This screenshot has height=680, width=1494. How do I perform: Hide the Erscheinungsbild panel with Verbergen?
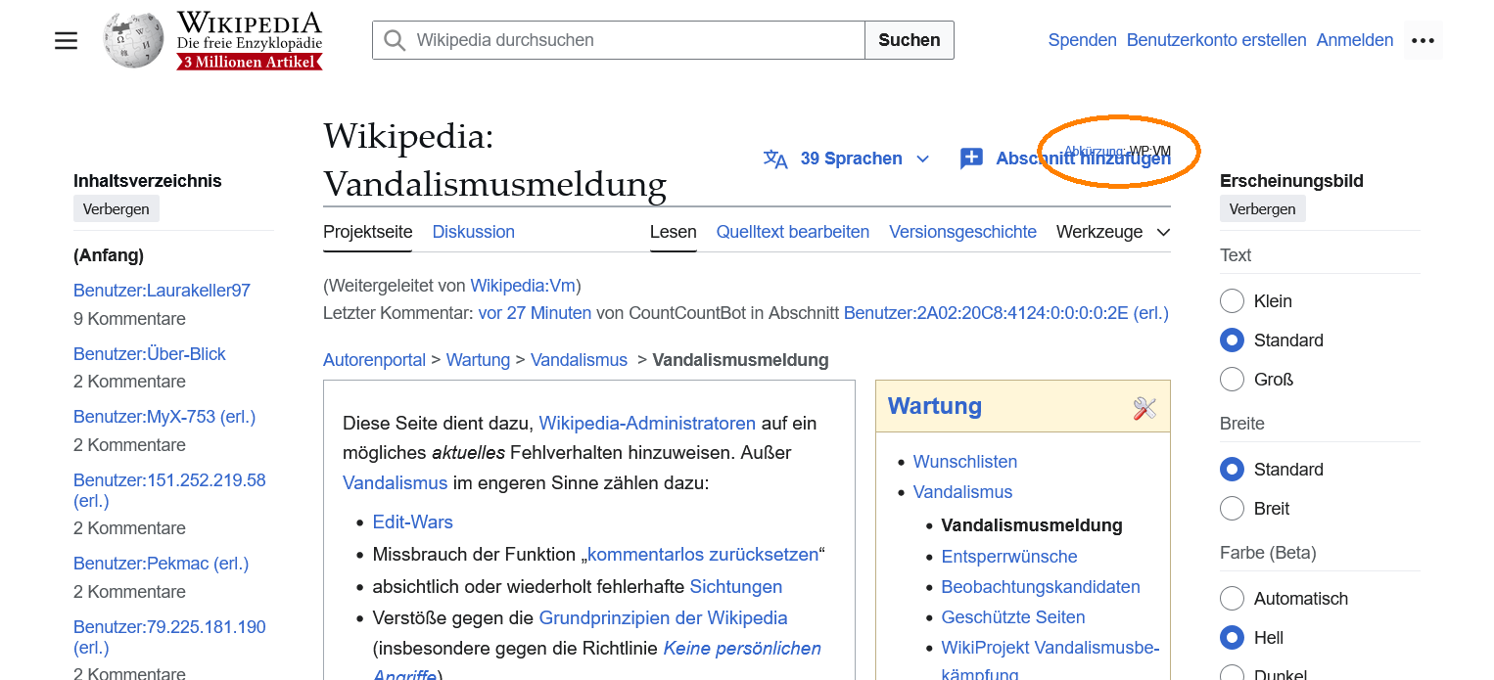[x=1263, y=209]
